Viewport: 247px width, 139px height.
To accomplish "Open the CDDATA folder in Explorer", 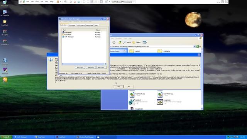I will click(x=164, y=51).
